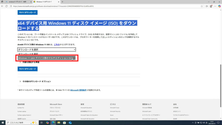Viewport: 222px width, 125px height.
Task: Click the Windows Start button
Action: pos(2,122)
